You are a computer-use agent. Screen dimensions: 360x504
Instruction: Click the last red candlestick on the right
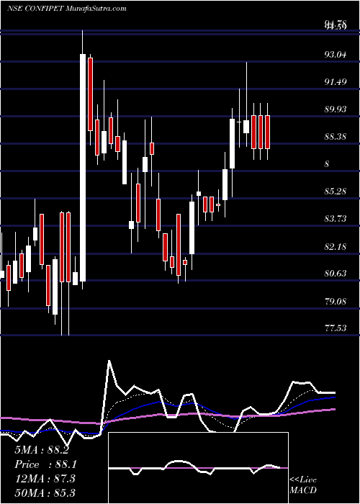(x=267, y=132)
